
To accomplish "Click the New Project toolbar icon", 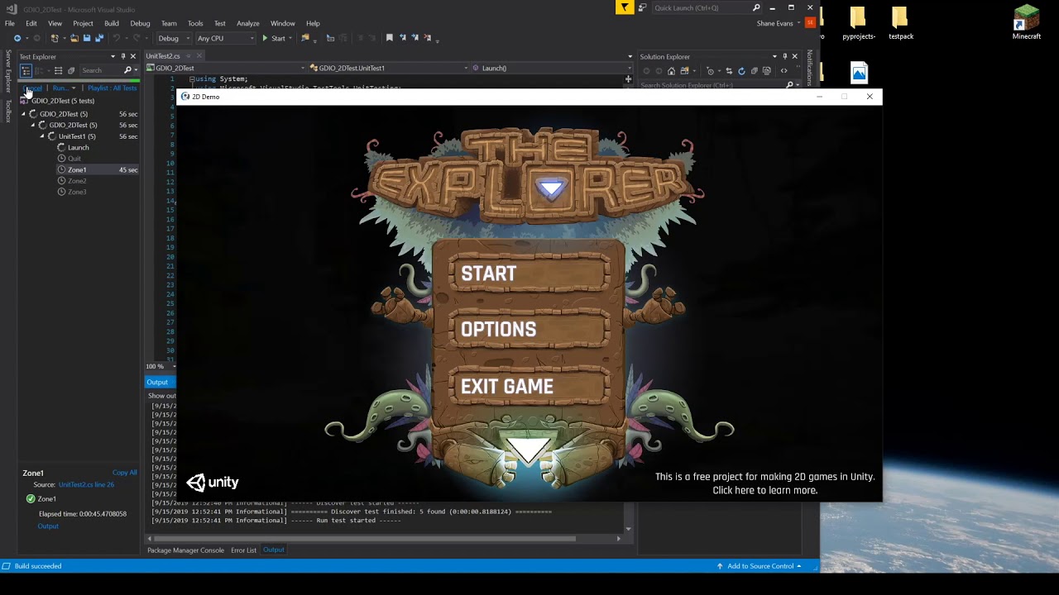I will click(55, 38).
